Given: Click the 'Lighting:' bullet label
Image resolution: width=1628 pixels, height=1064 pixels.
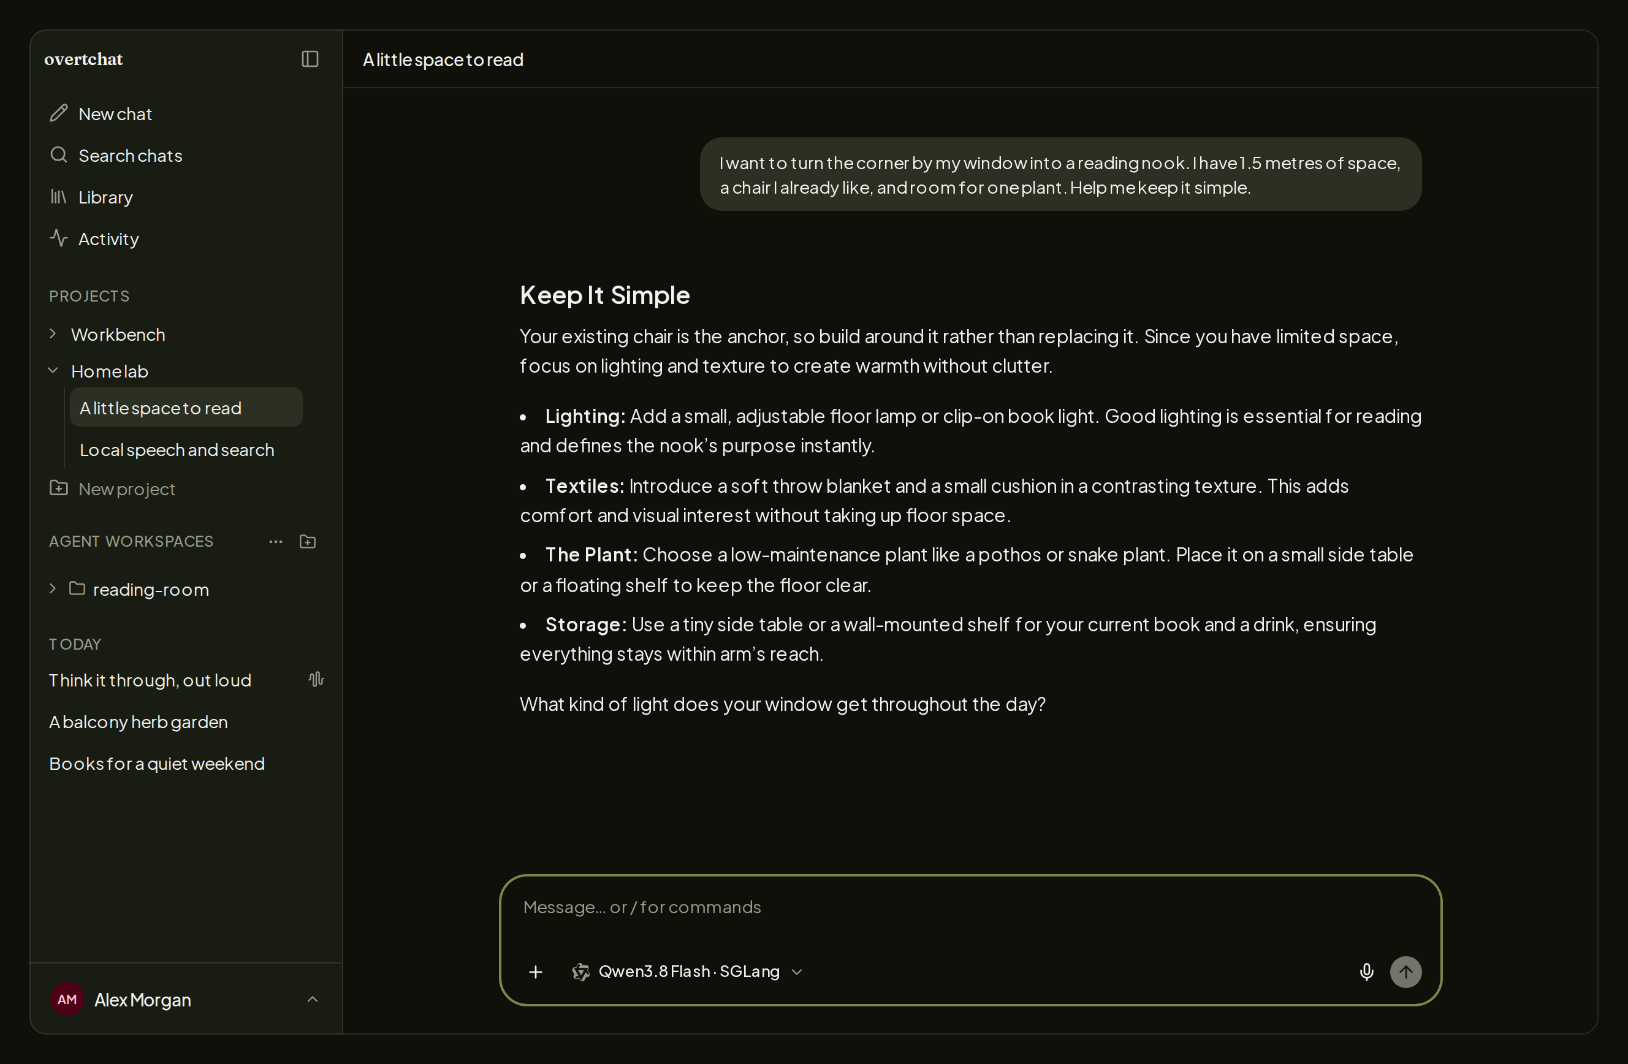Looking at the screenshot, I should (585, 416).
